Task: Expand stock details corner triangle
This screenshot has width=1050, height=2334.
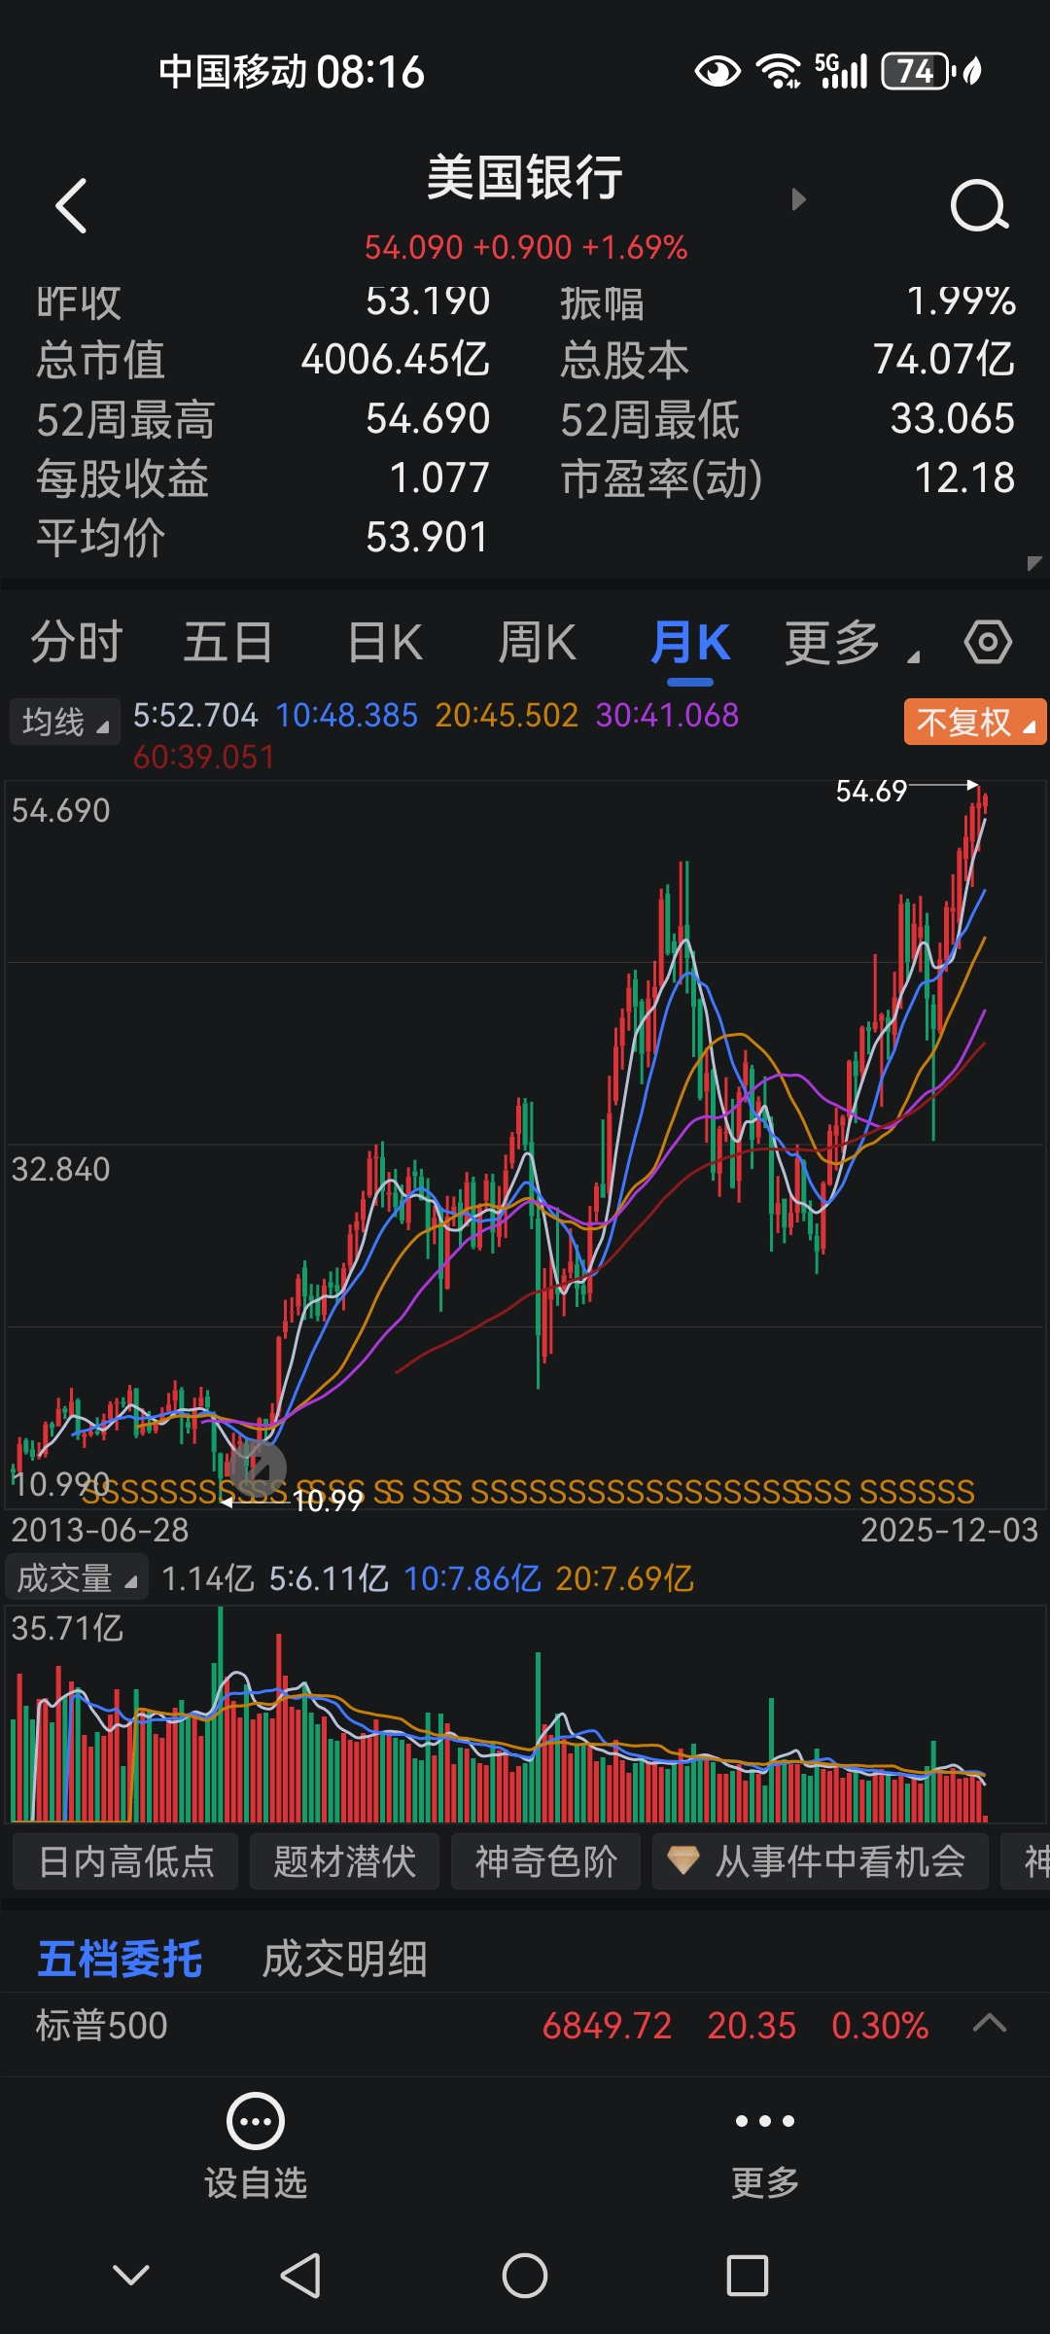Action: [x=1033, y=563]
